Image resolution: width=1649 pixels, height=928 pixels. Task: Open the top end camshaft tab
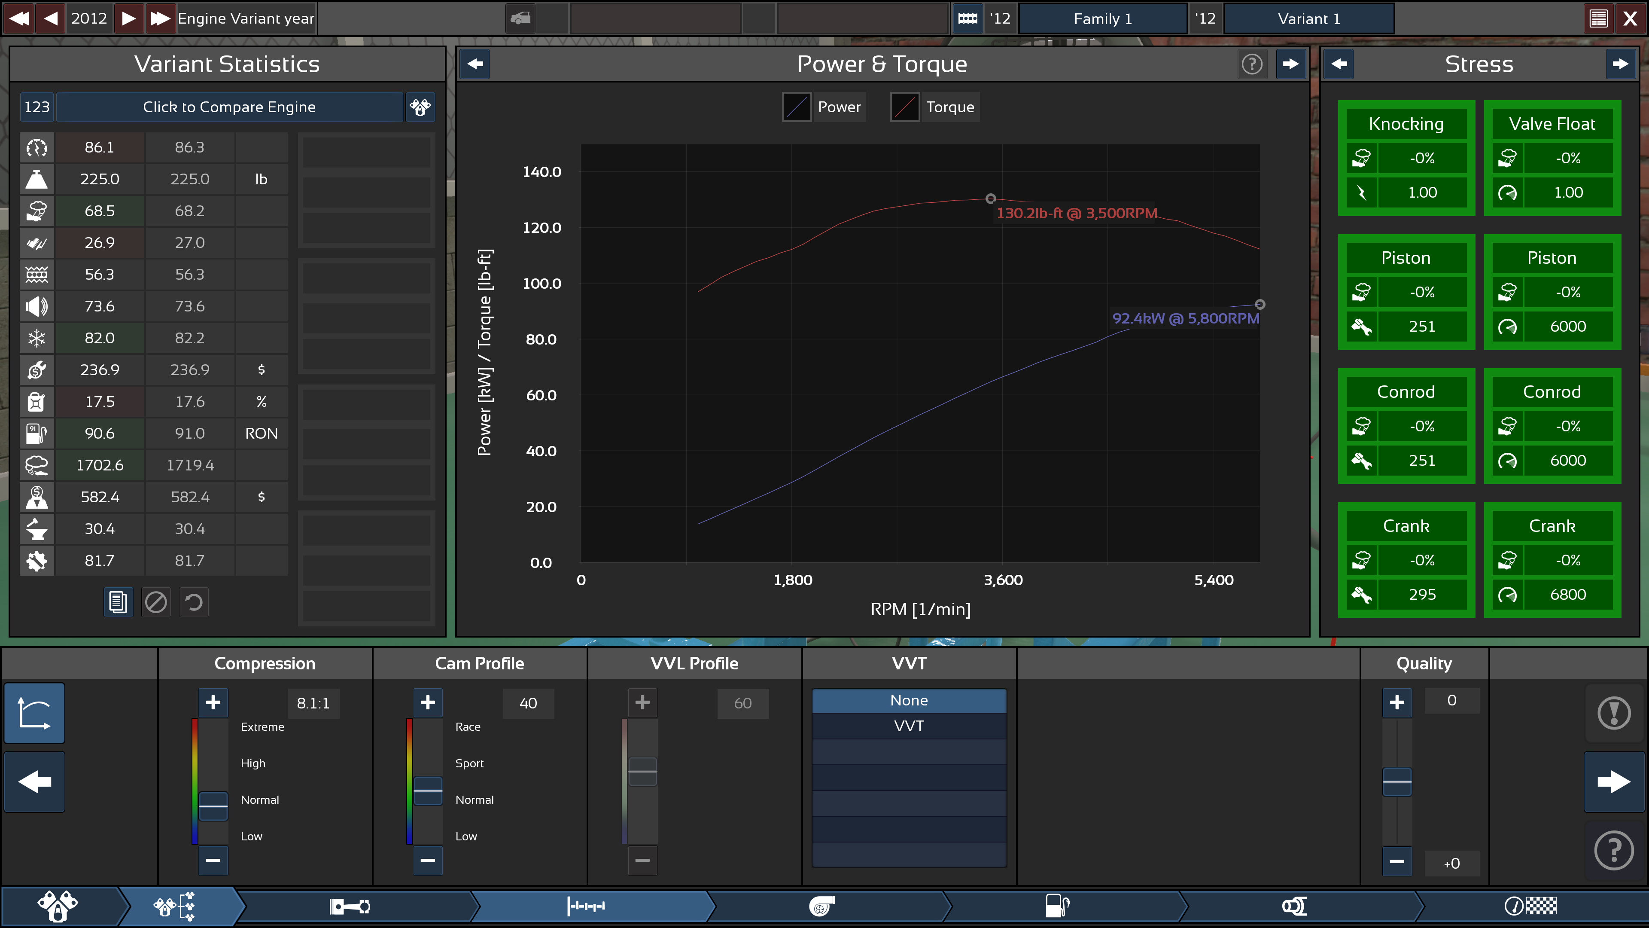point(586,906)
